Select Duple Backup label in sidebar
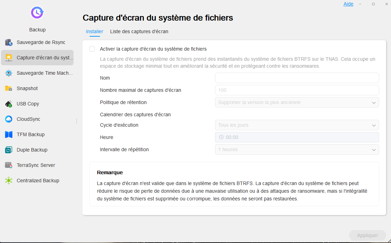Image resolution: width=391 pixels, height=243 pixels. click(32, 150)
